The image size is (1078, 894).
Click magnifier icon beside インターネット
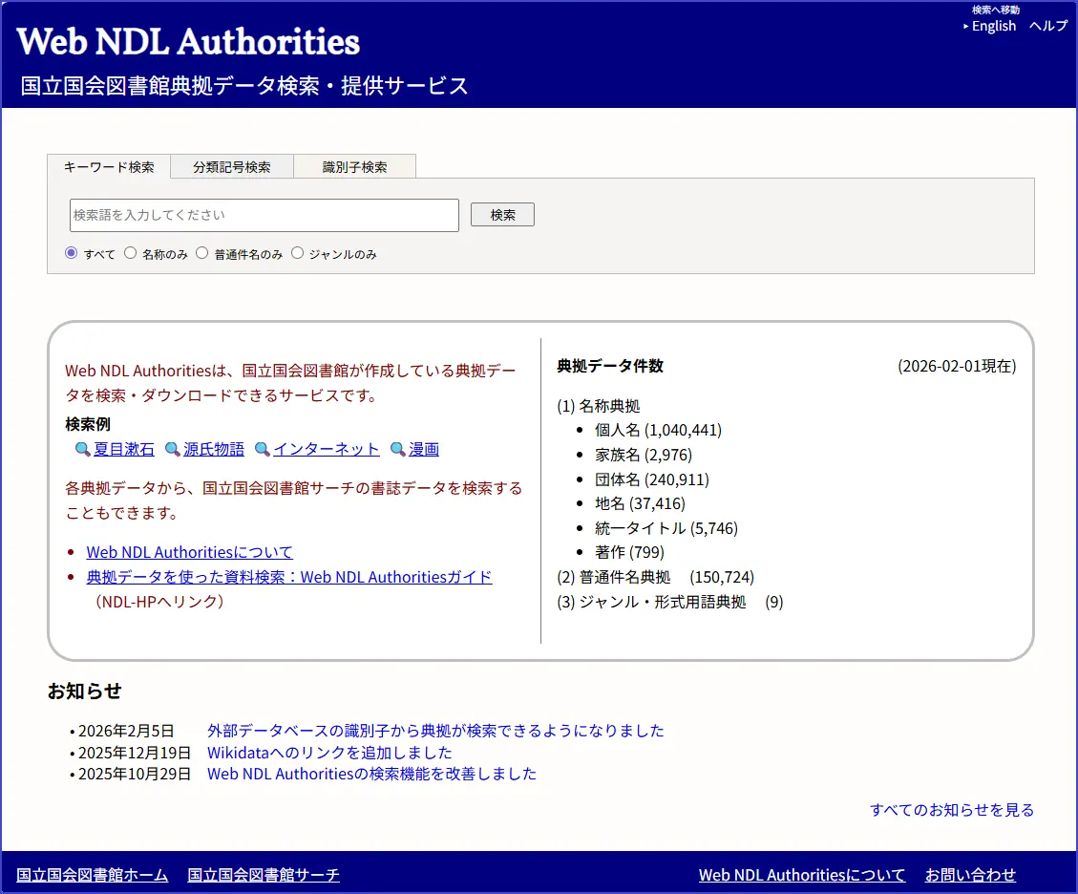click(263, 450)
